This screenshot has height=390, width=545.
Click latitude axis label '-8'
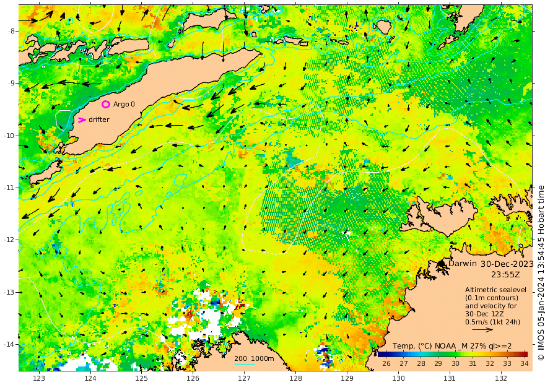point(12,31)
